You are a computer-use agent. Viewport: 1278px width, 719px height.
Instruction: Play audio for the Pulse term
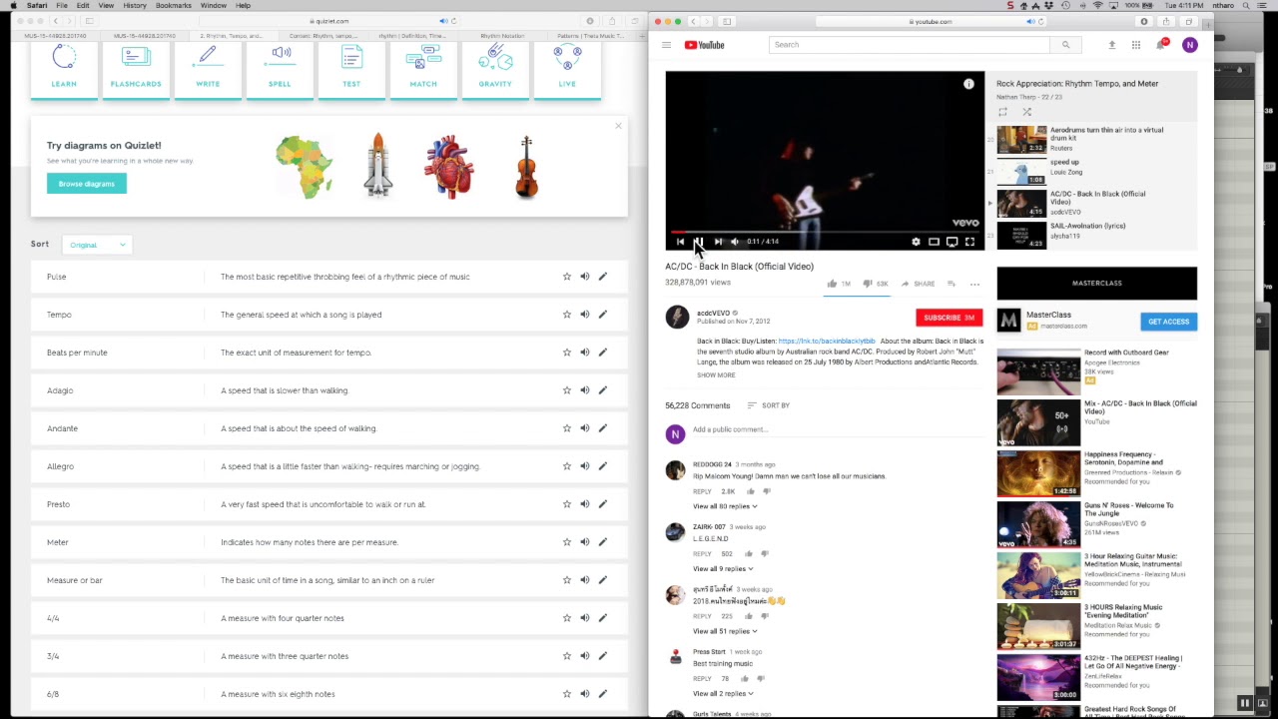pos(584,277)
